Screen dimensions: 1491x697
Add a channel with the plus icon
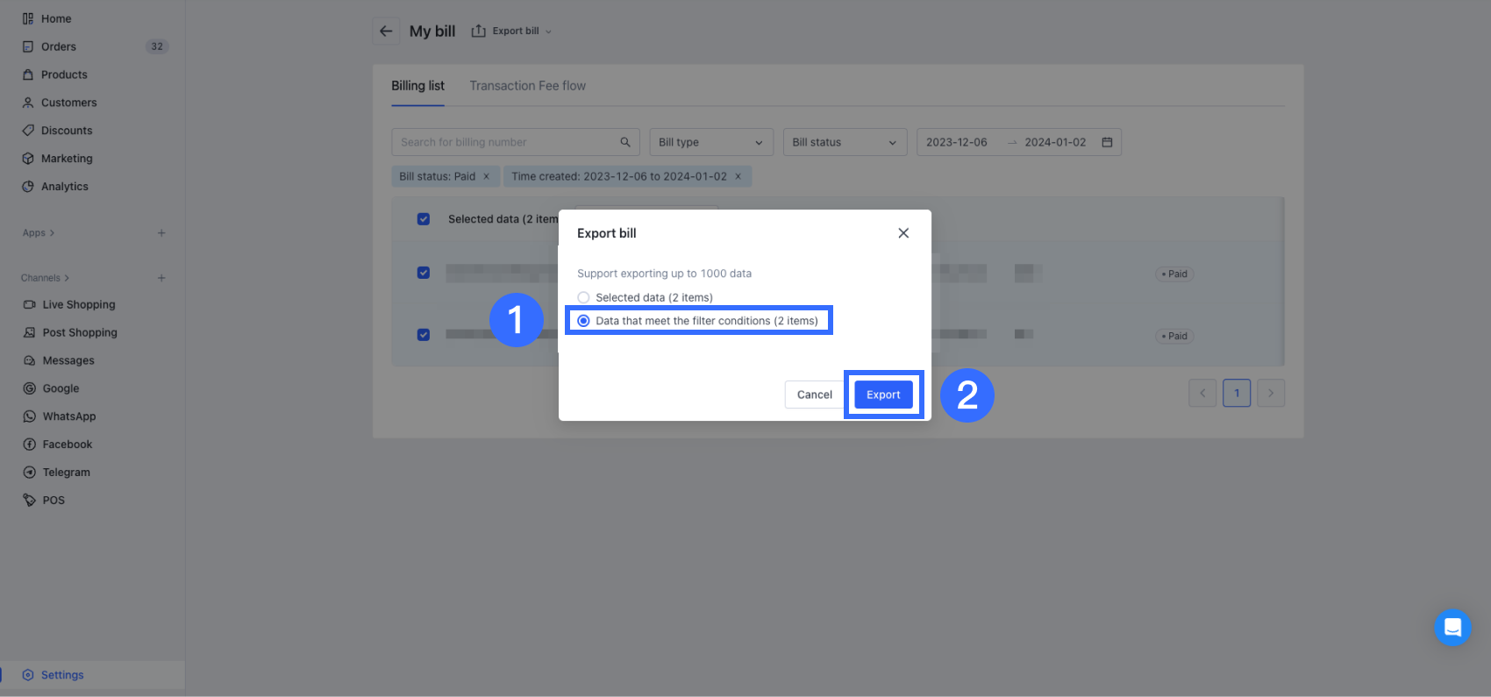[x=161, y=278]
